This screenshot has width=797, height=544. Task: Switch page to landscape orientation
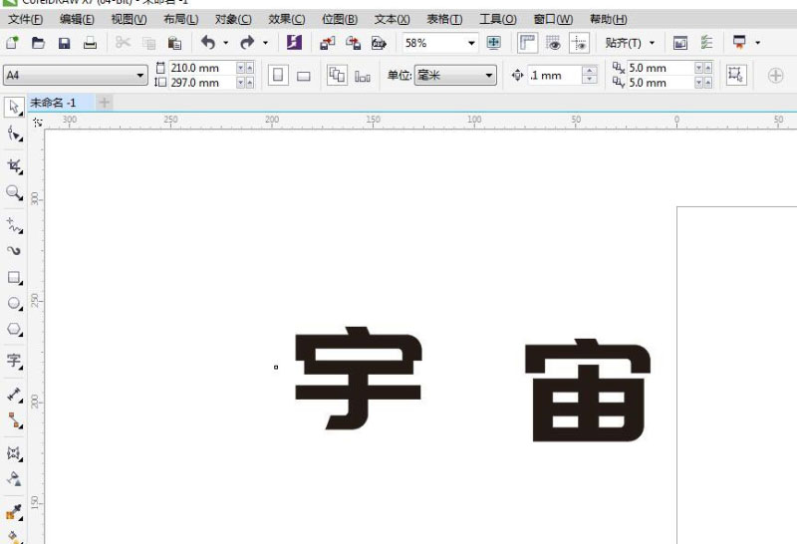pyautogui.click(x=304, y=76)
